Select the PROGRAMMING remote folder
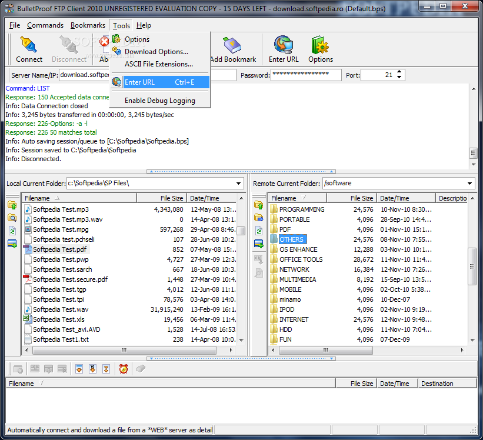The width and height of the screenshot is (483, 440). coord(302,209)
